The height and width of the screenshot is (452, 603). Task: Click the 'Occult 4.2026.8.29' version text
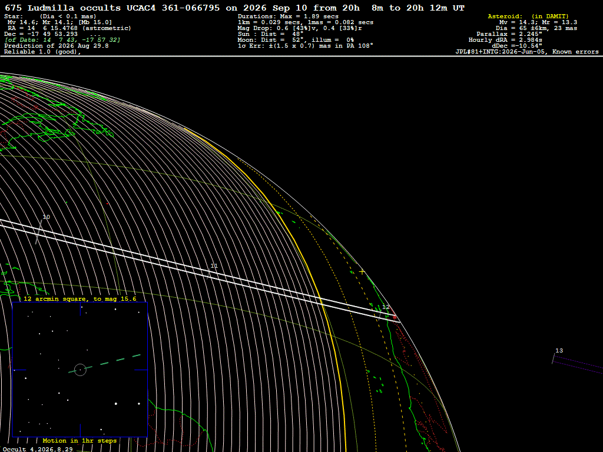click(38, 449)
